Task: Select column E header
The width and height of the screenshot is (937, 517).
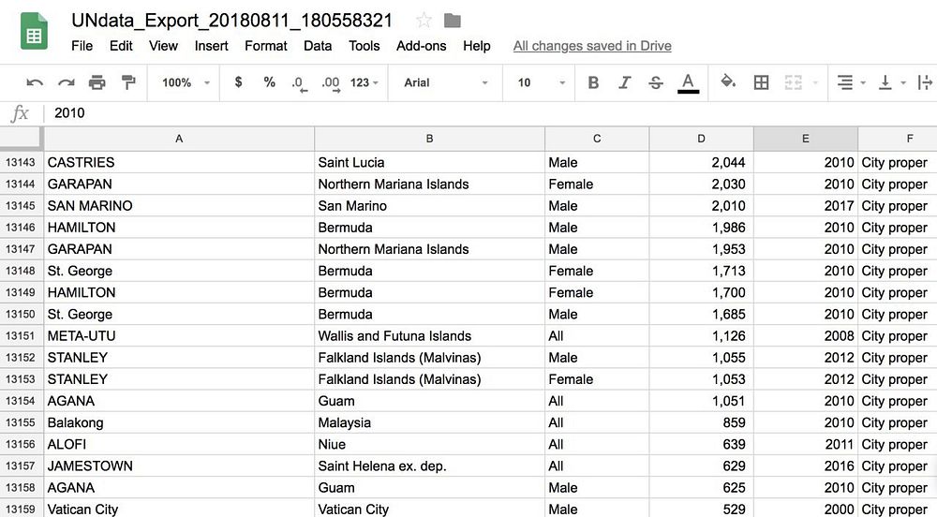Action: [806, 139]
